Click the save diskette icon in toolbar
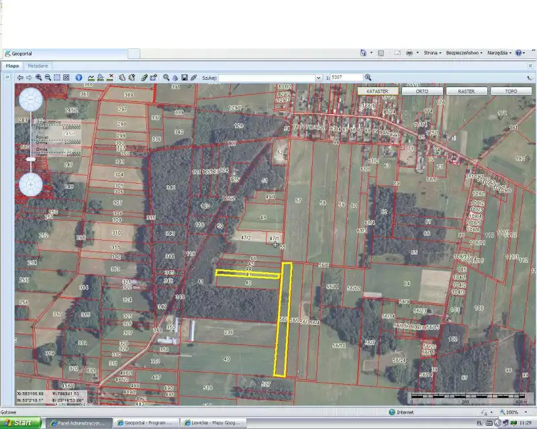Image resolution: width=537 pixels, height=429 pixels. pos(185,78)
